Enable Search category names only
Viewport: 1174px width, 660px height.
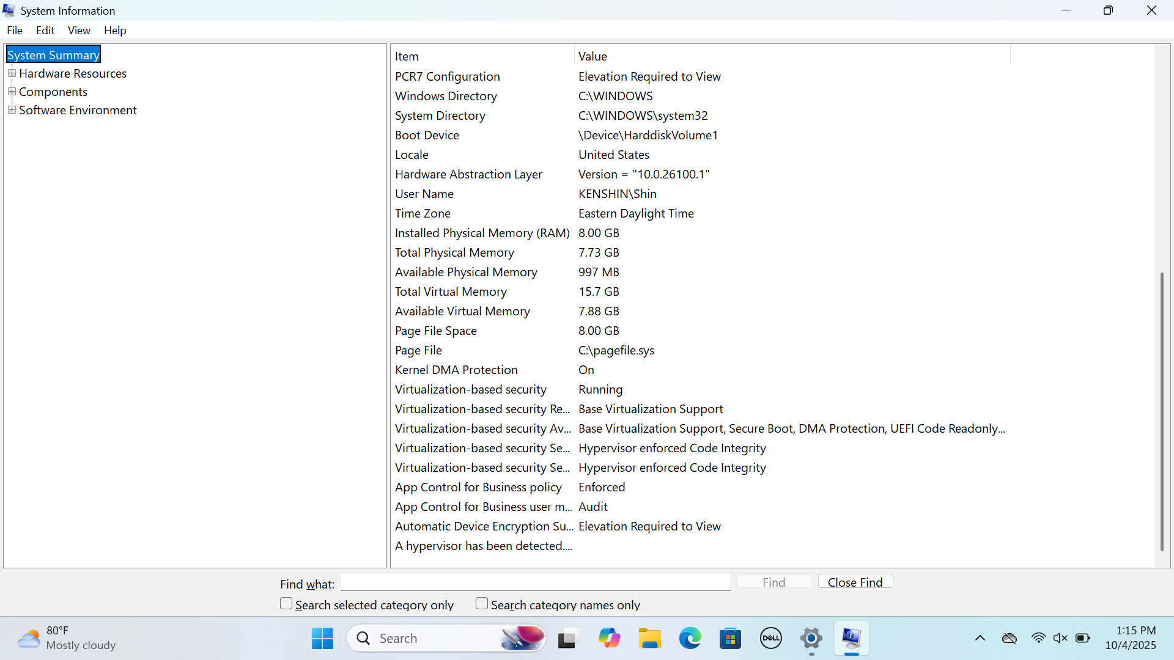tap(481, 603)
